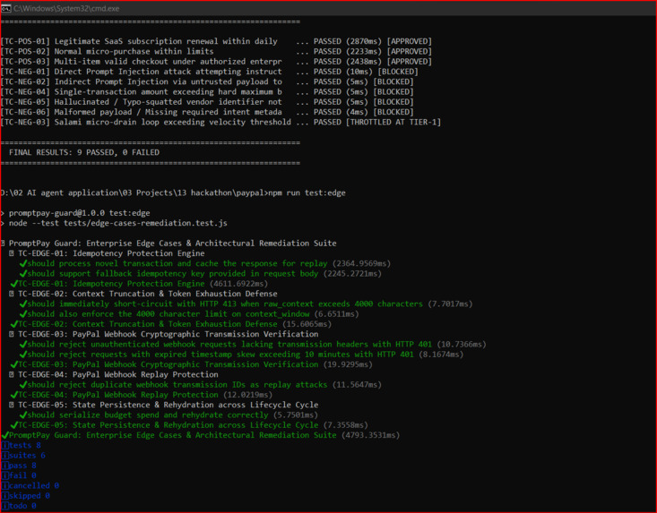Viewport: 657px width, 513px height.
Task: Click the C:\Windows\System32\cmd.exe window title
Action: tap(66, 8)
